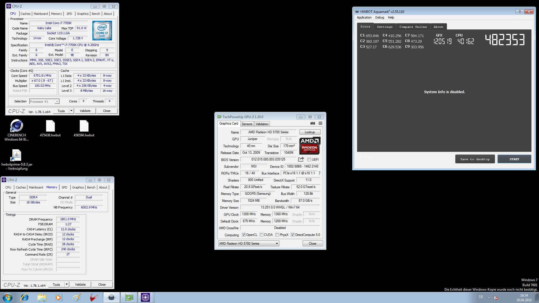Screen dimensions: 539x303
Task: Click the 482353 score display in Aquamark
Action: pos(505,40)
